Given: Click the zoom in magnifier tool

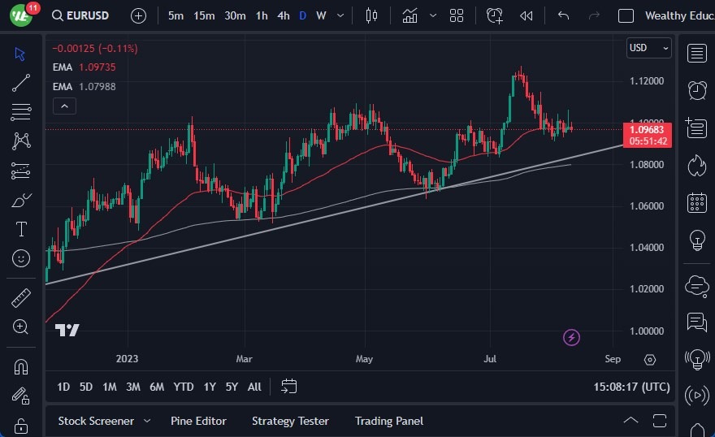Looking at the screenshot, I should click(x=21, y=327).
